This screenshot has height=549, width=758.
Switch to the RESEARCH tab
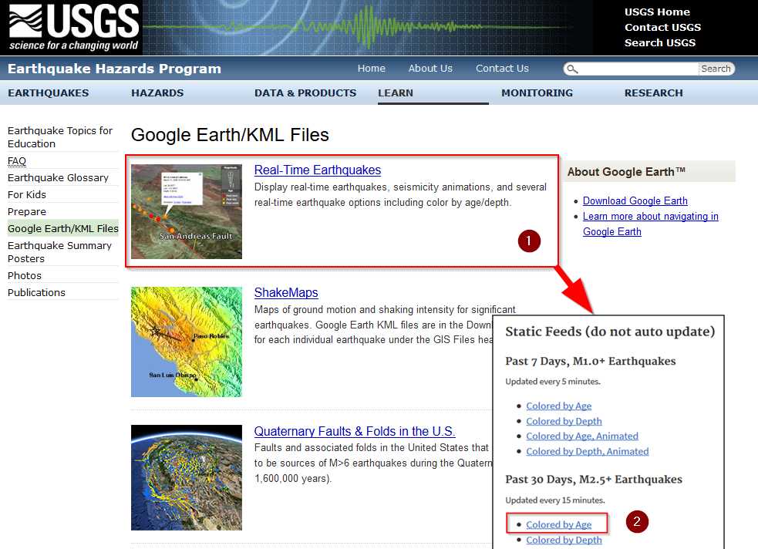point(653,93)
